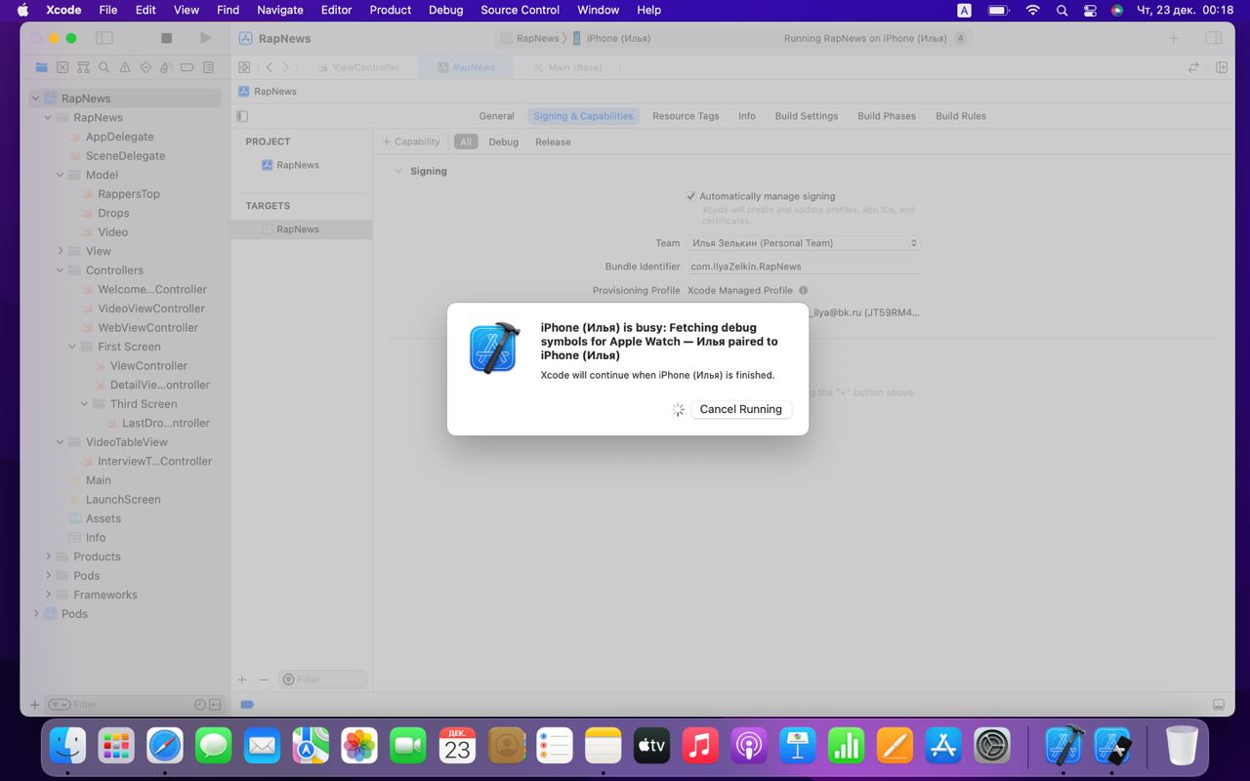The image size is (1250, 781).
Task: Toggle source-control status filter icon
Action: (x=215, y=705)
